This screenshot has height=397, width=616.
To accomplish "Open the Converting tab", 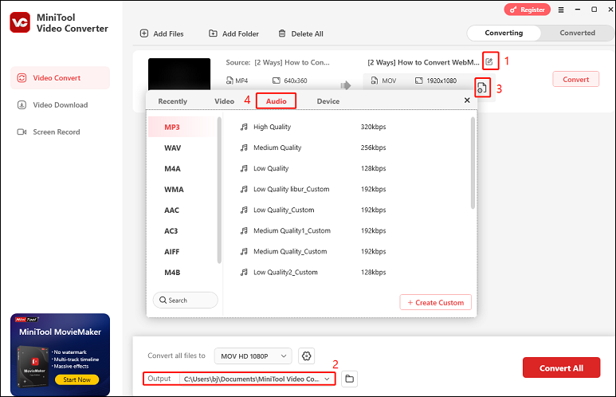I will point(504,33).
